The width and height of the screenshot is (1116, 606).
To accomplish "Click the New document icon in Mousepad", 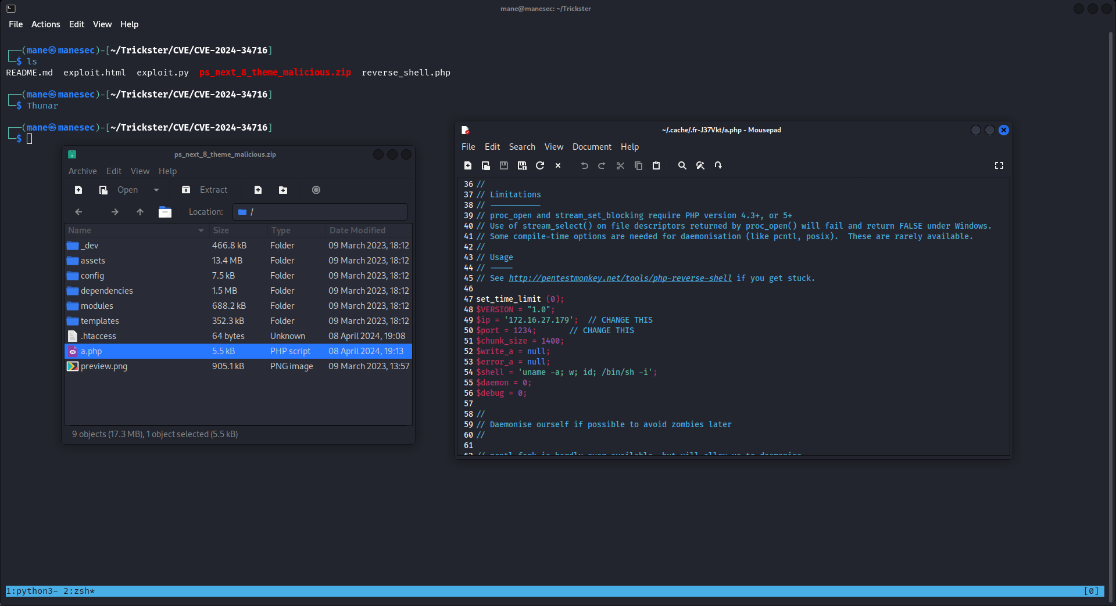I will click(x=468, y=165).
